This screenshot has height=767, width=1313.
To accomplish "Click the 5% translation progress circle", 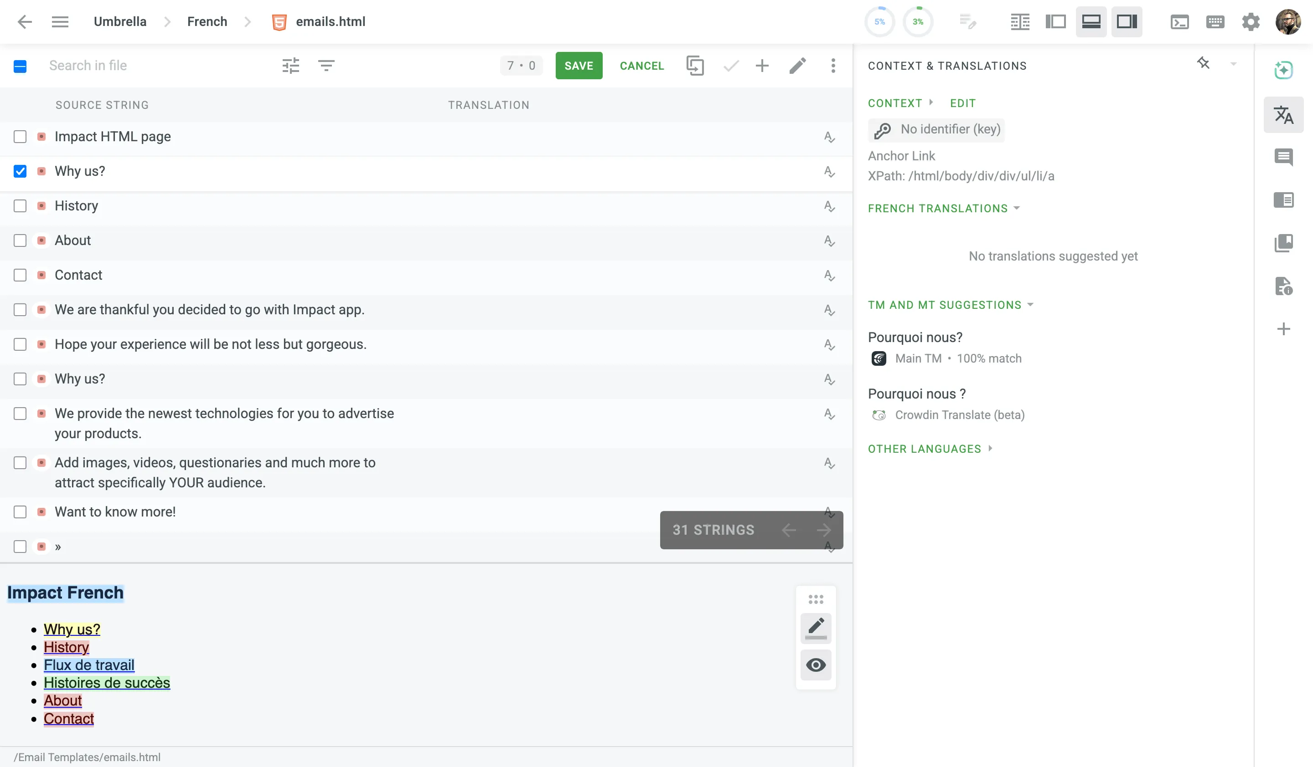I will 879,22.
